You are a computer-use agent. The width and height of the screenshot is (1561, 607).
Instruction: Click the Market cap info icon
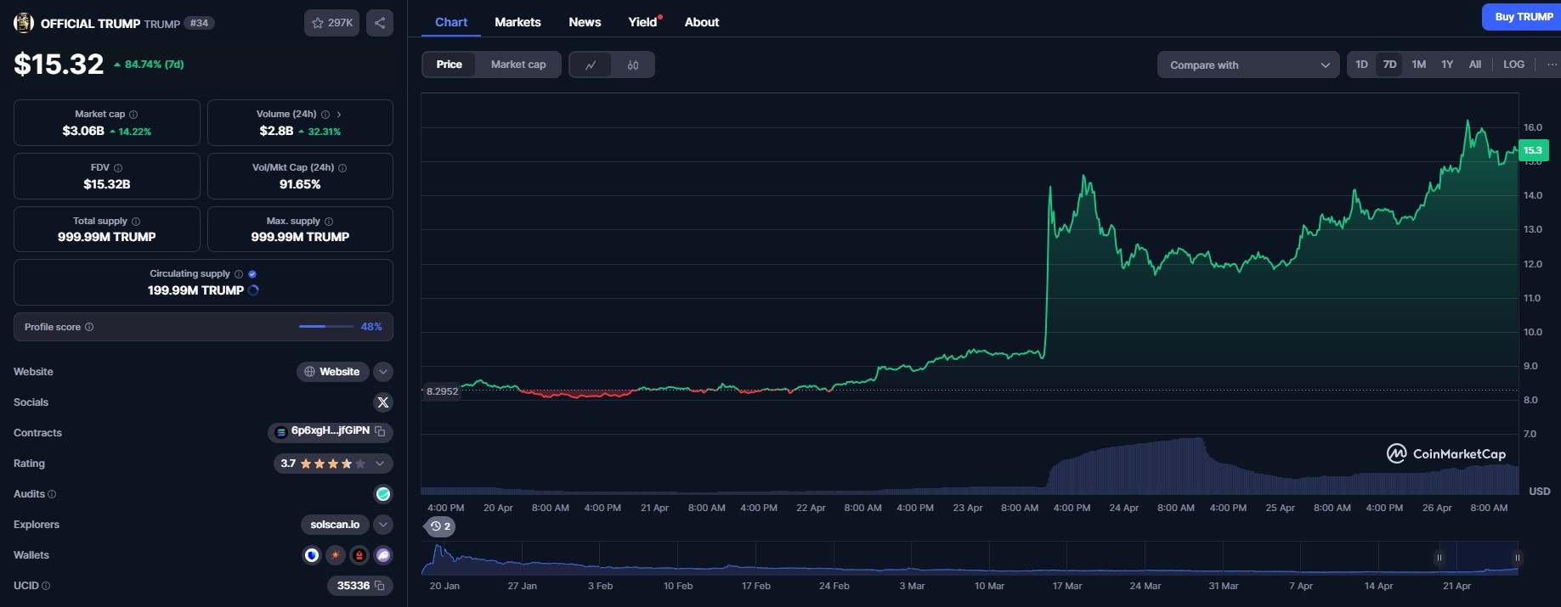click(x=133, y=115)
